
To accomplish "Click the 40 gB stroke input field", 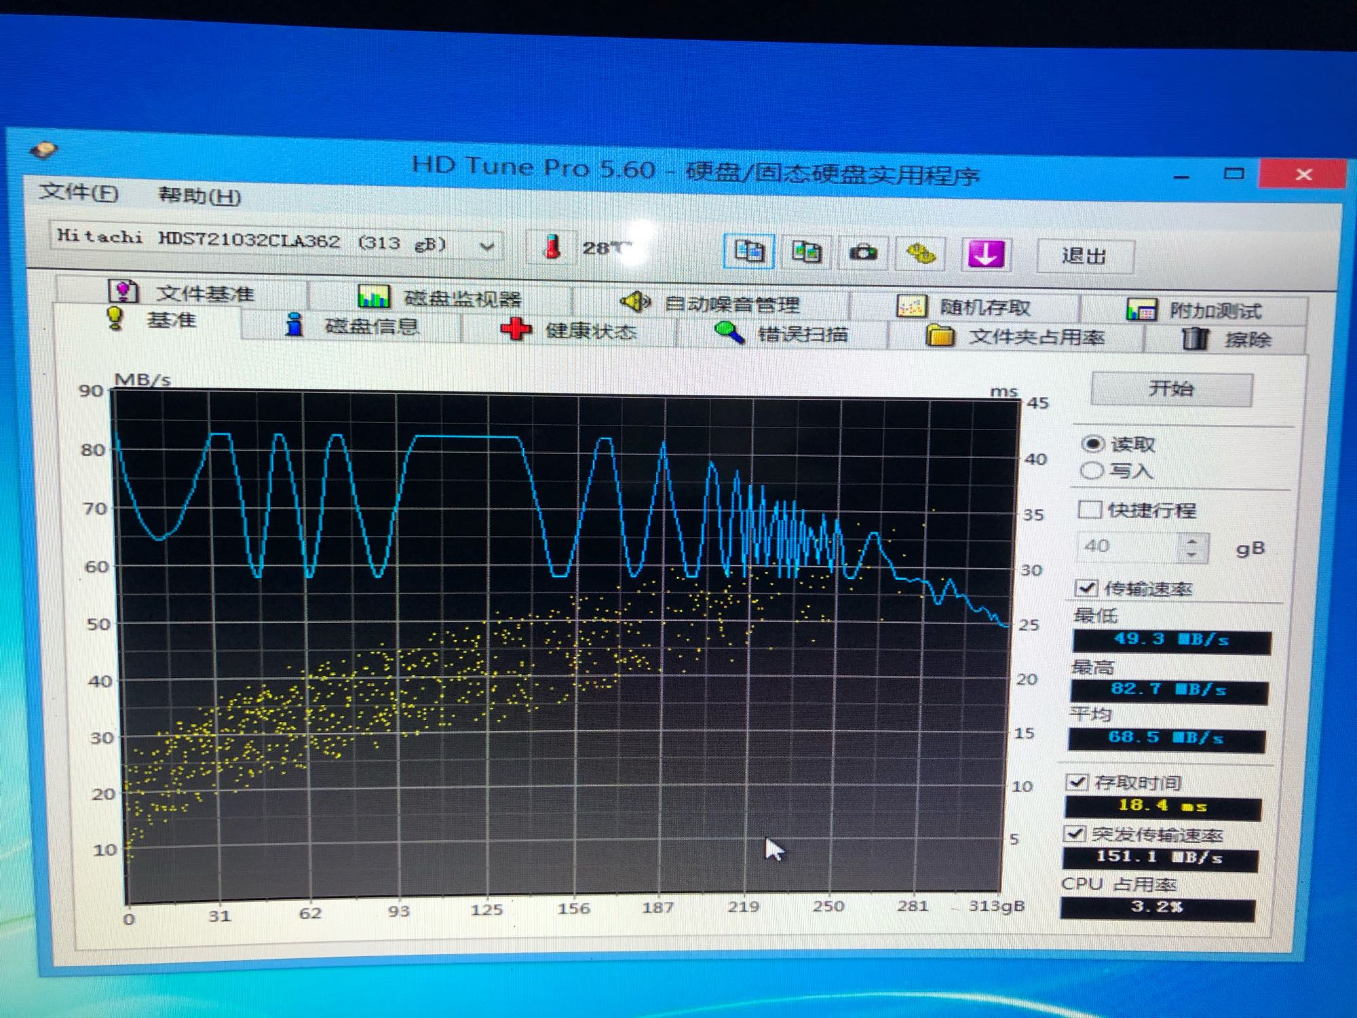I will pyautogui.click(x=1129, y=547).
